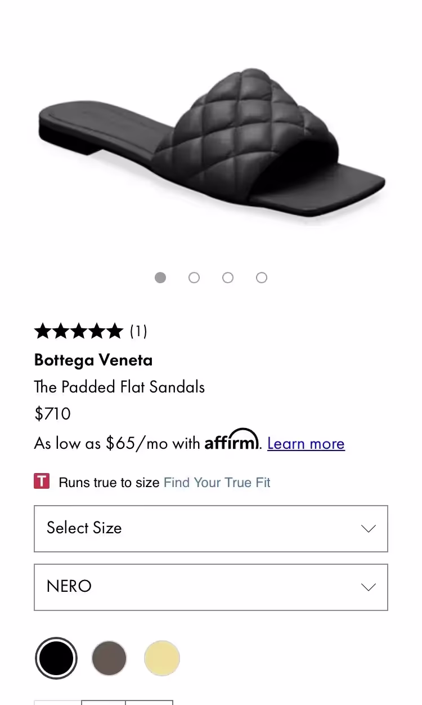This screenshot has width=422, height=705.
Task: Pick the gray-brown color swatch
Action: 109,658
